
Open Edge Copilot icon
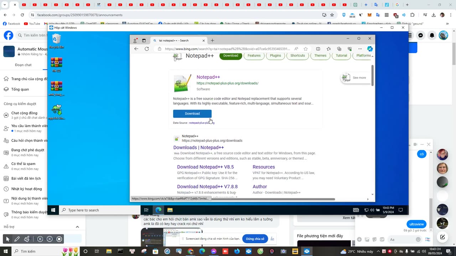click(370, 49)
